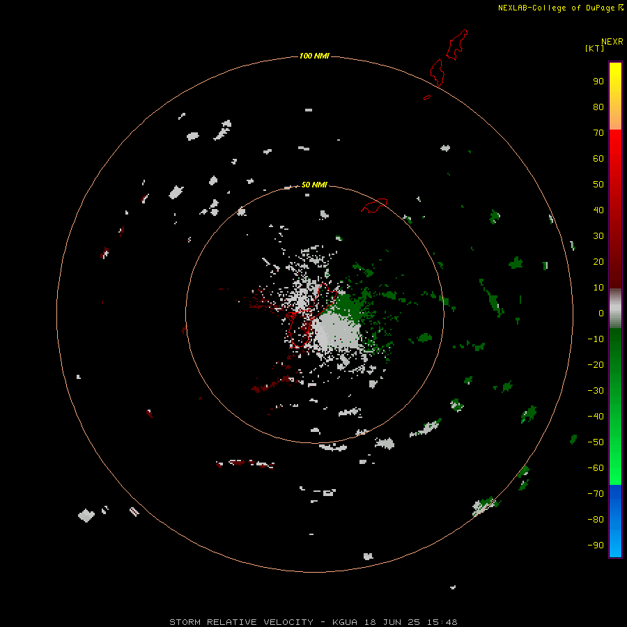This screenshot has height=627, width=627.
Task: Click the -40 knot scale label
Action: point(596,417)
